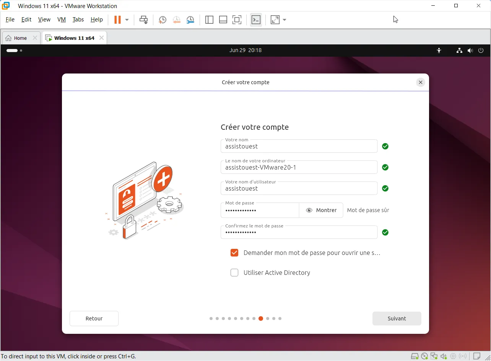
Task: Close the Home tab
Action: (35, 38)
